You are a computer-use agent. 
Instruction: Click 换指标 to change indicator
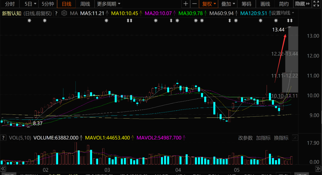(x=281, y=138)
